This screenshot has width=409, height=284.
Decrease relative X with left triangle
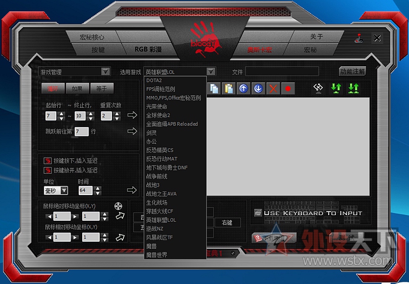pos(50,238)
